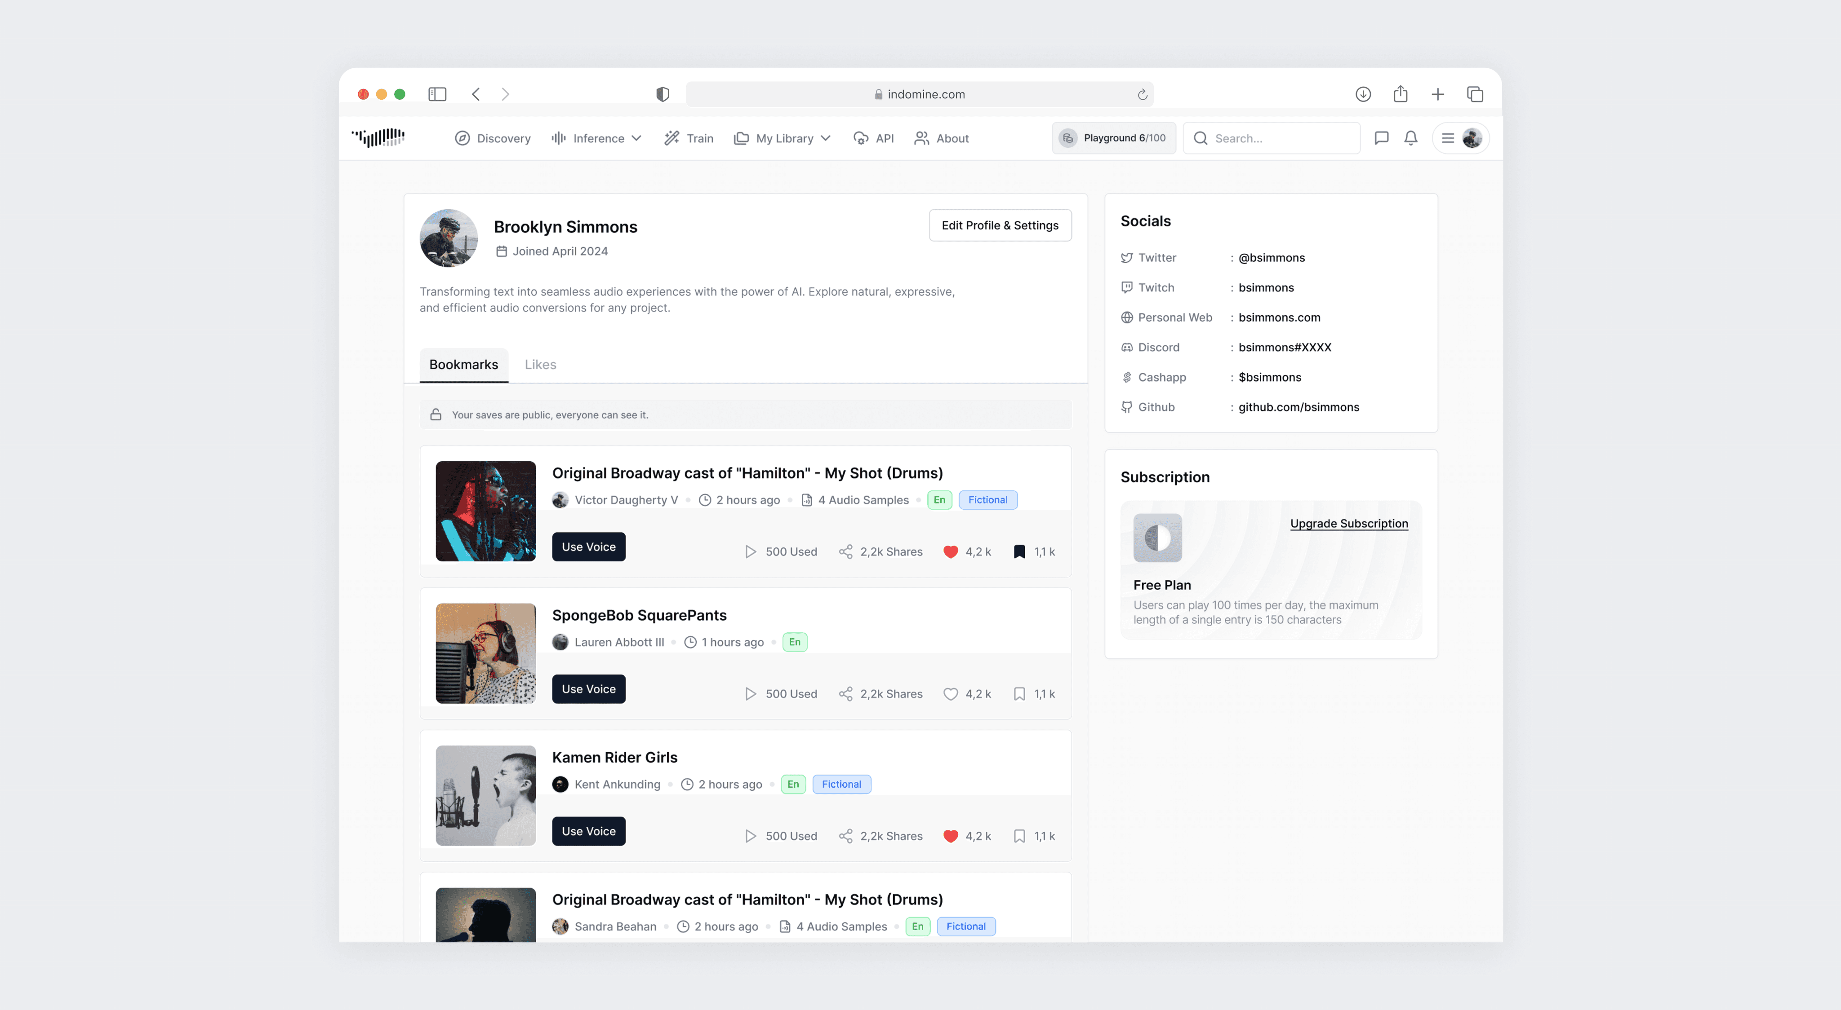Image resolution: width=1841 pixels, height=1010 pixels.
Task: Click the chat message icon near notifications
Action: click(x=1382, y=138)
